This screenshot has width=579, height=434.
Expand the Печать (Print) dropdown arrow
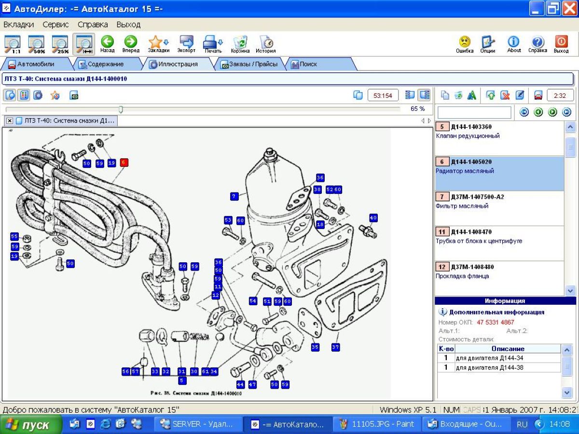(221, 42)
